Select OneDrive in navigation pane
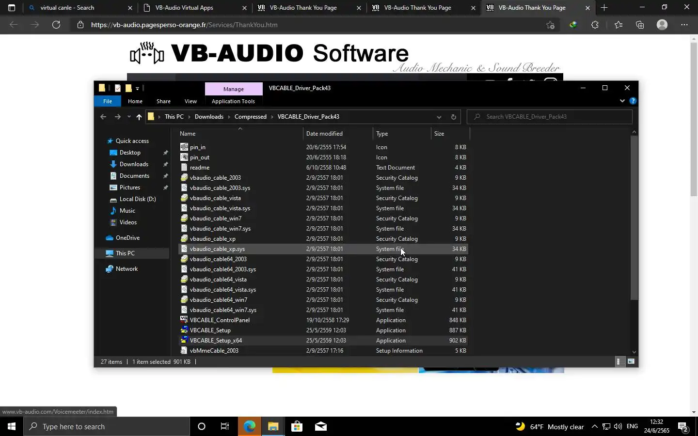This screenshot has width=698, height=436. (127, 238)
